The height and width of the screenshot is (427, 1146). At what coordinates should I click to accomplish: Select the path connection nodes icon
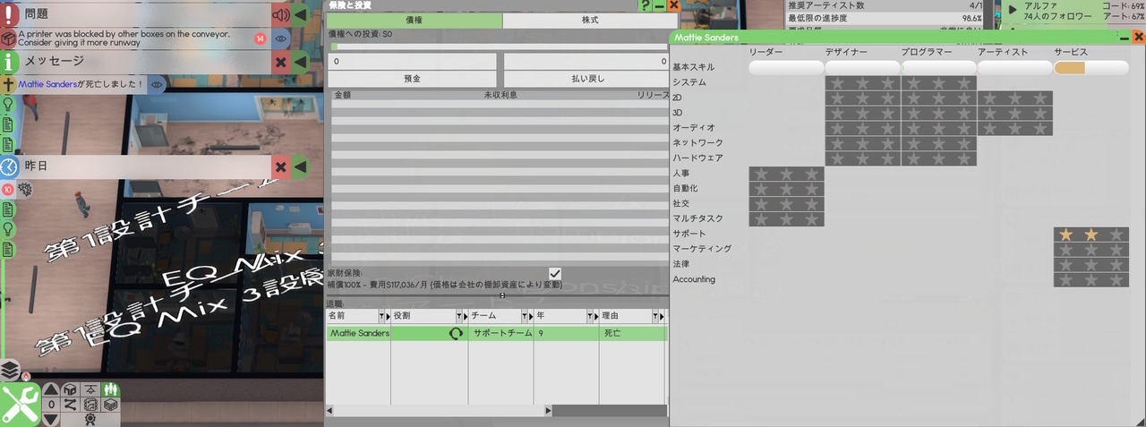click(72, 405)
